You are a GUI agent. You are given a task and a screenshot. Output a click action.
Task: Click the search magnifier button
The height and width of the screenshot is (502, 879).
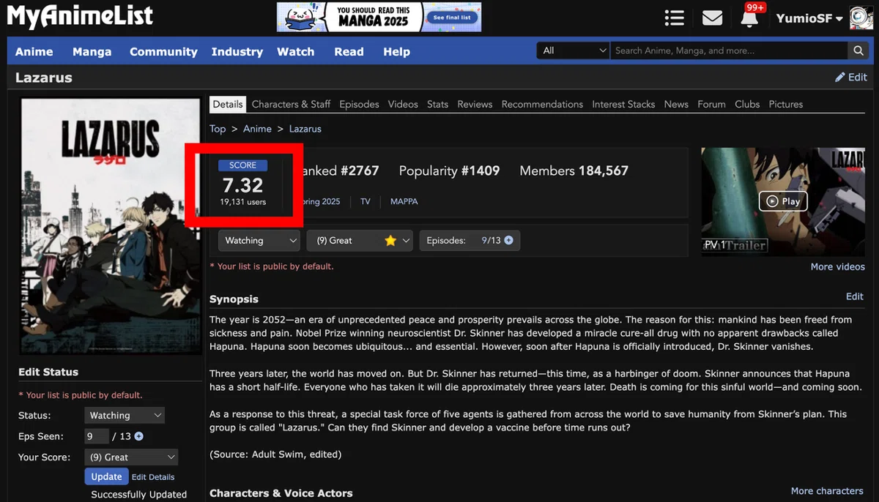(858, 50)
